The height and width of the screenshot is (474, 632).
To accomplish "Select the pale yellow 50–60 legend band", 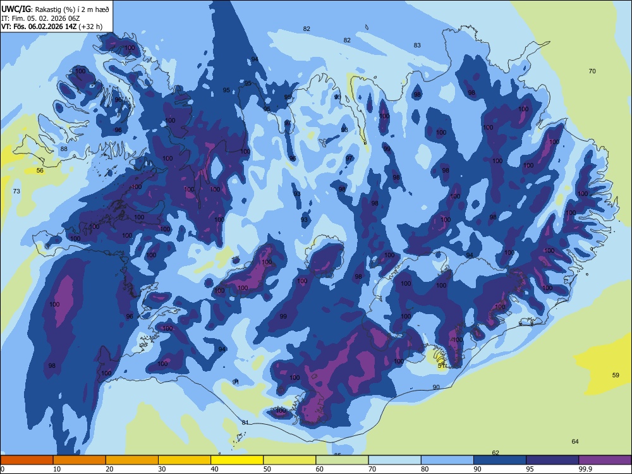I will coord(289,460).
